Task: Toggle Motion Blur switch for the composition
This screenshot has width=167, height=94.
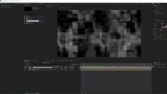Action: [x=76, y=64]
